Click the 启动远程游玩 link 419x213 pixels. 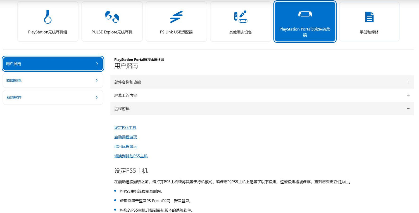pyautogui.click(x=125, y=137)
